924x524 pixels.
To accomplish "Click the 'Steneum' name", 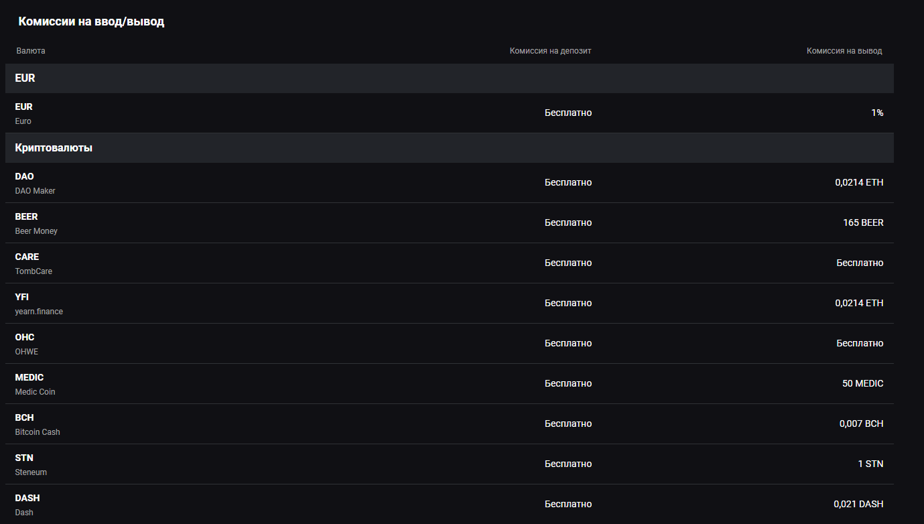I will coord(31,472).
